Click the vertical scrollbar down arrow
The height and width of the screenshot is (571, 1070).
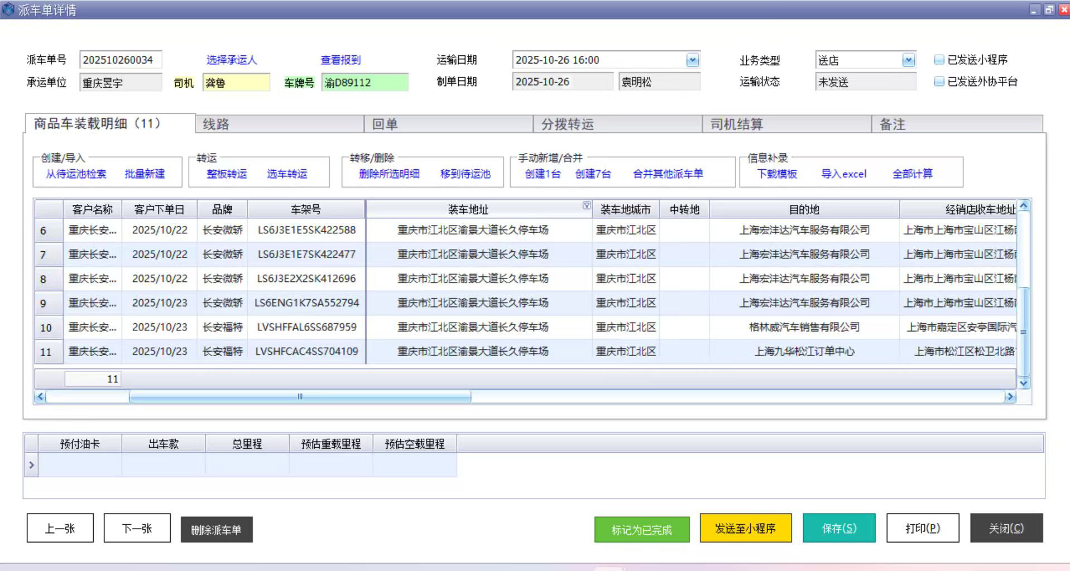pos(1024,383)
